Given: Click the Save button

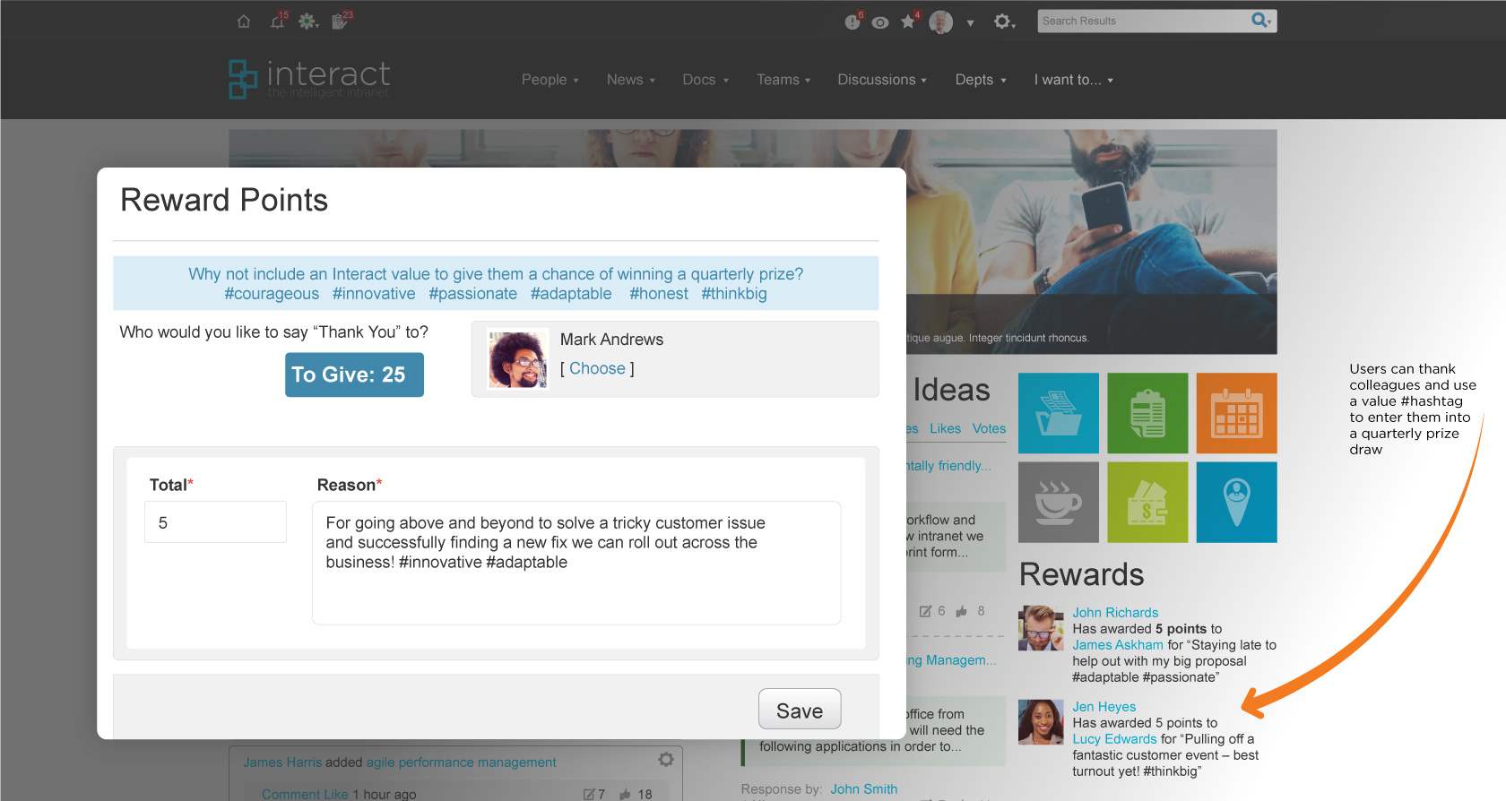Looking at the screenshot, I should 800,710.
